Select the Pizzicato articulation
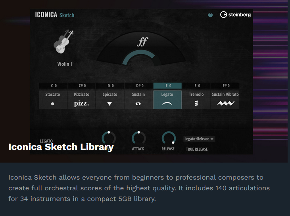Screen dimensions: 290x216 (81, 100)
